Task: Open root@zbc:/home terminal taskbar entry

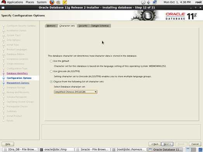Action: pyautogui.click(x=129, y=150)
